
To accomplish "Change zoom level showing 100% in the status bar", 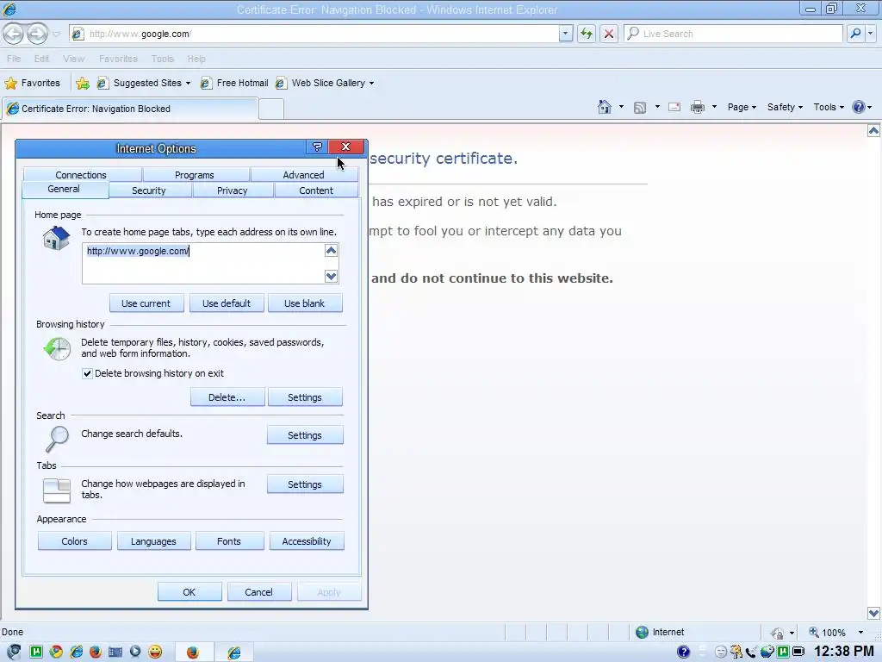I will [835, 632].
